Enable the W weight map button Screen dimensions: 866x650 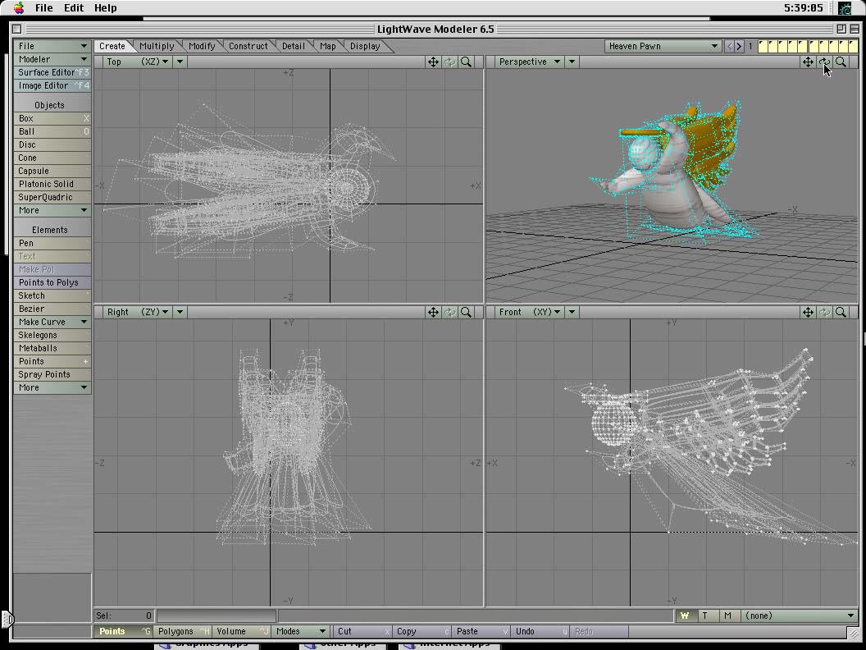point(685,616)
